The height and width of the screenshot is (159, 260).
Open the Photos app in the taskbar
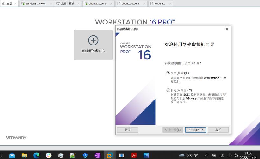146,156
